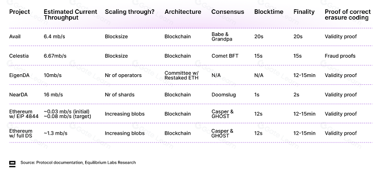The height and width of the screenshot is (172, 376).
Task: Click Ethereum w/ full DS cell
Action: pyautogui.click(x=21, y=133)
